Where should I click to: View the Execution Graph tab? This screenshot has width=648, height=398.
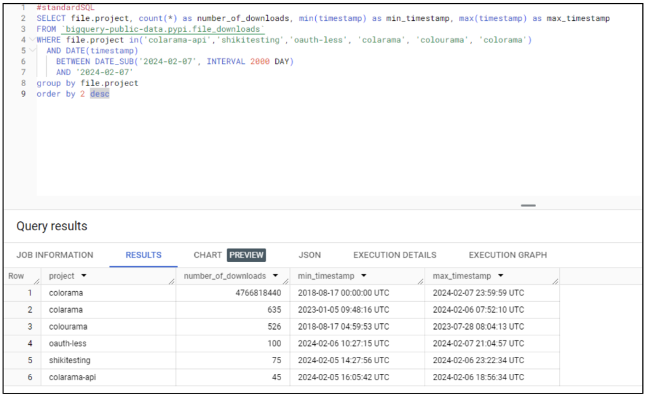508,255
